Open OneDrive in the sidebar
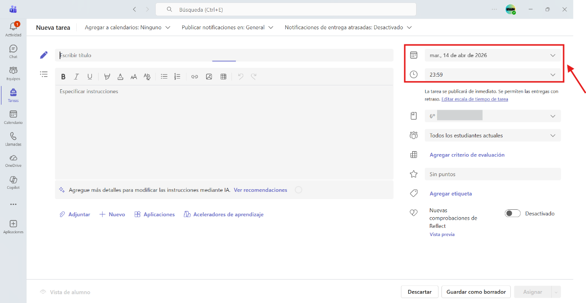 [x=13, y=161]
